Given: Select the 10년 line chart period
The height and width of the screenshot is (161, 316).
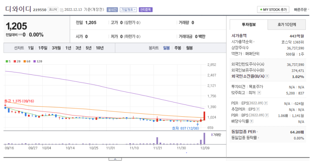Looking at the screenshot, I should pos(100,48).
